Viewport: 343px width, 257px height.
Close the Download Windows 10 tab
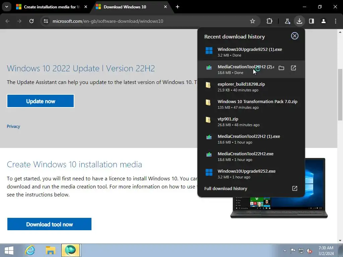coord(165,7)
